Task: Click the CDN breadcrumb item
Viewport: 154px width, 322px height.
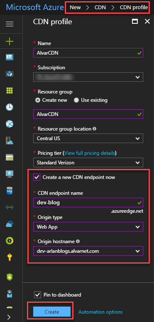Action: 100,8
